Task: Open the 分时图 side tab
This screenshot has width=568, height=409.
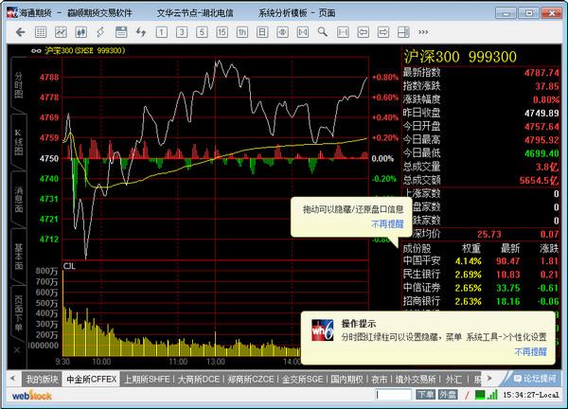Action: (x=19, y=85)
